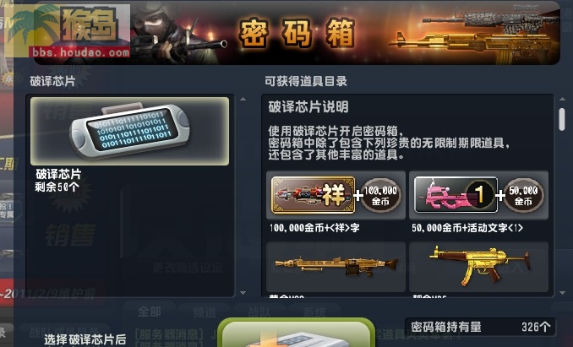The width and height of the screenshot is (573, 347).
Task: Open the 战队 chat tab
Action: (259, 312)
